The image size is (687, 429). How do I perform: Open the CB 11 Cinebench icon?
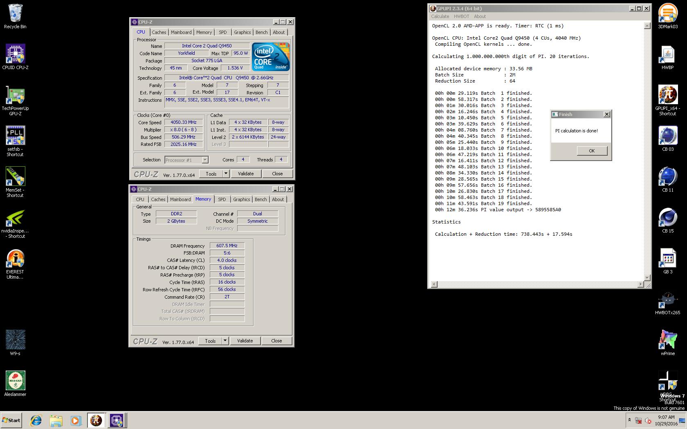pyautogui.click(x=668, y=180)
